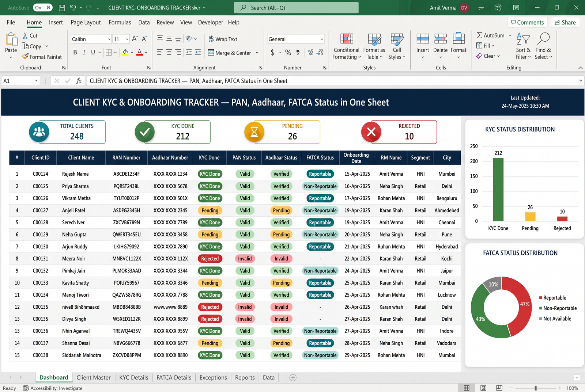This screenshot has width=585, height=392.
Task: Click the Comments button
Action: click(x=527, y=22)
